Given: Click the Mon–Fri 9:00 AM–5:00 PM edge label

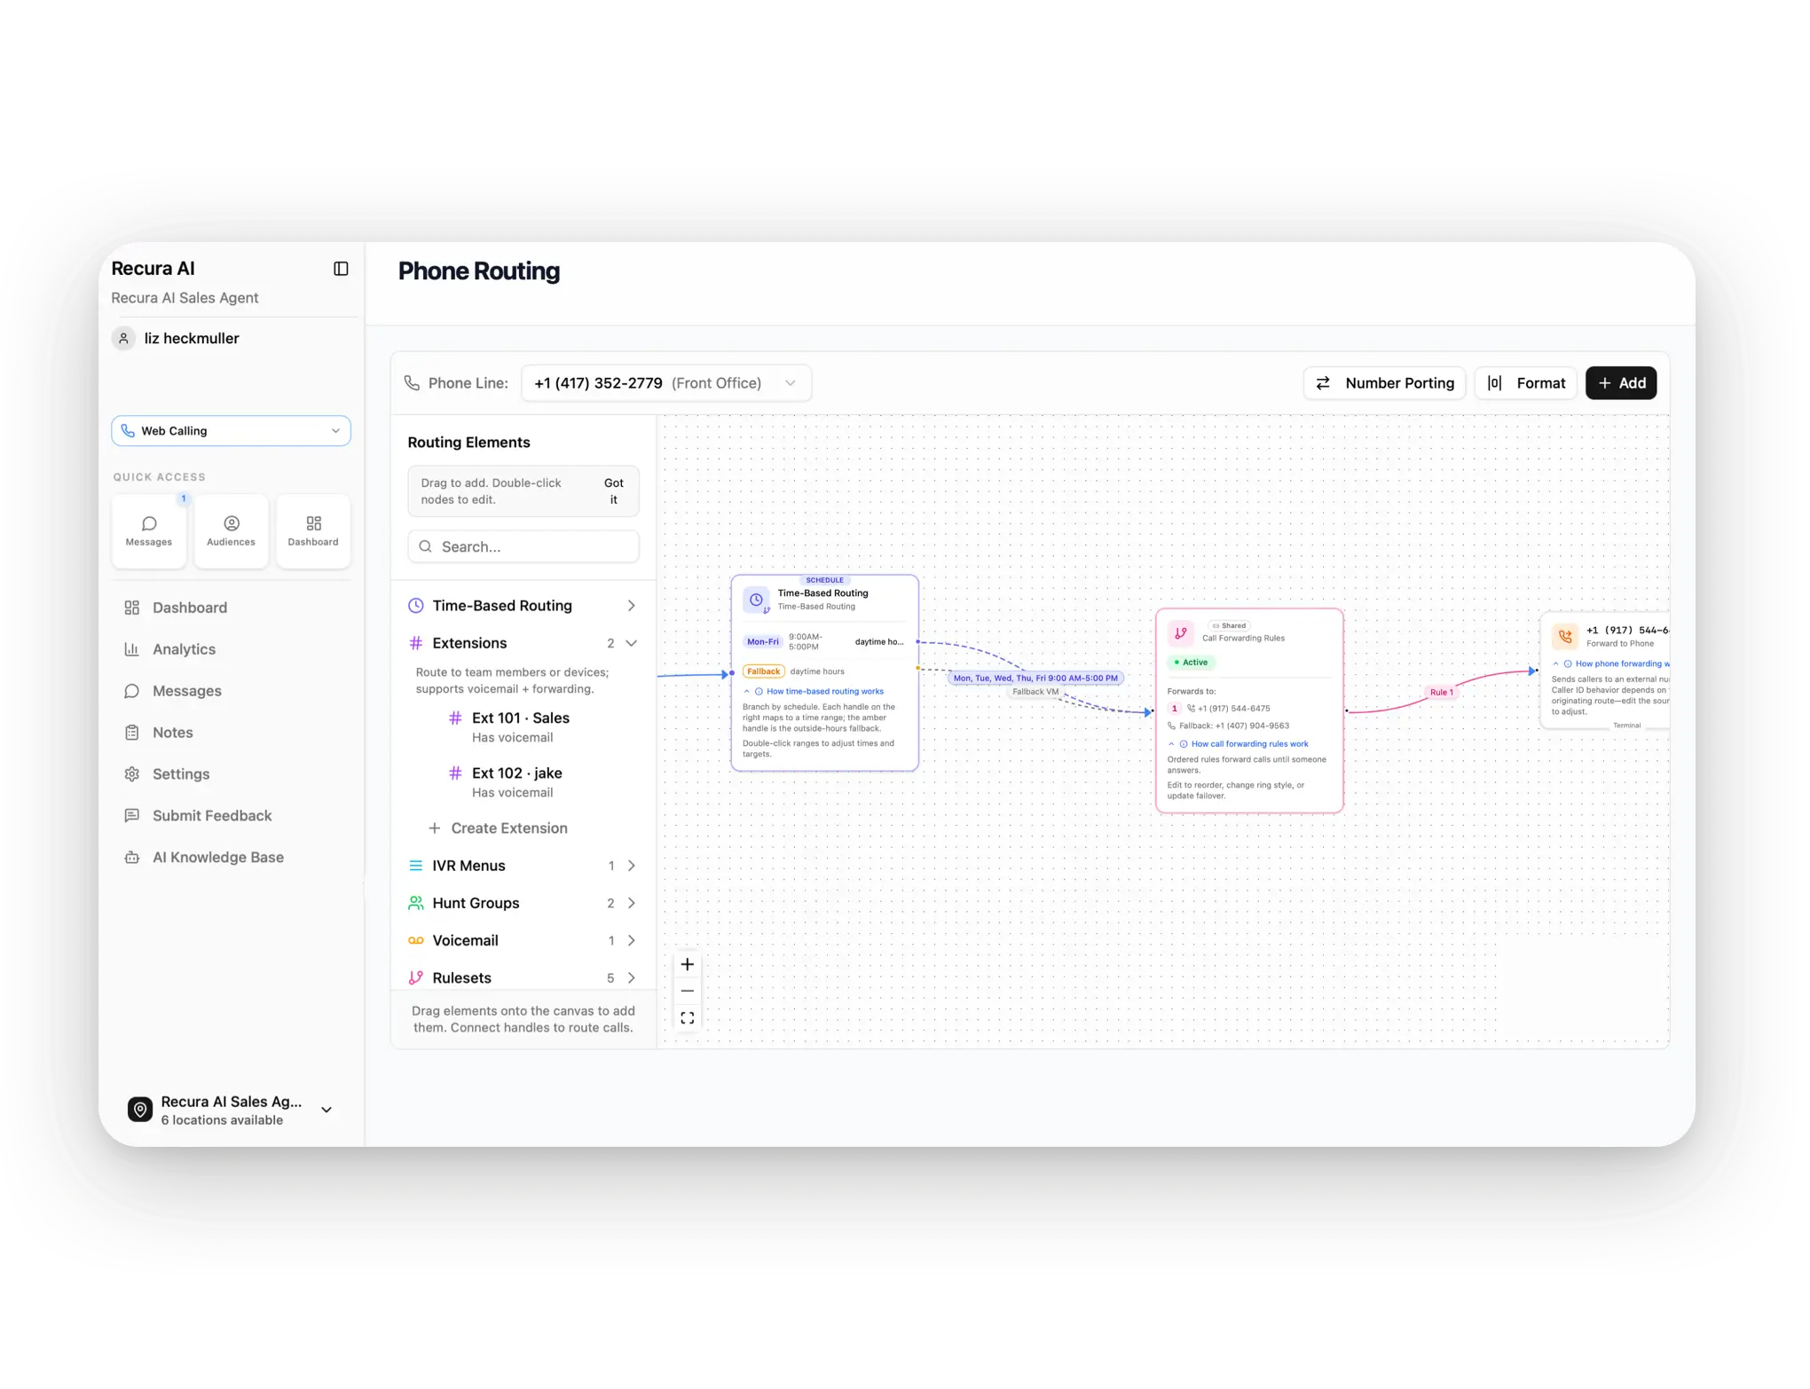Looking at the screenshot, I should coord(1035,678).
